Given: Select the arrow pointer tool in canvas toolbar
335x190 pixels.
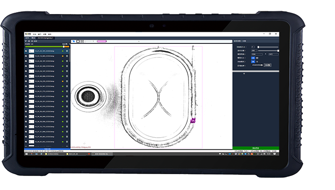Looking at the screenshot, I should pos(74,41).
